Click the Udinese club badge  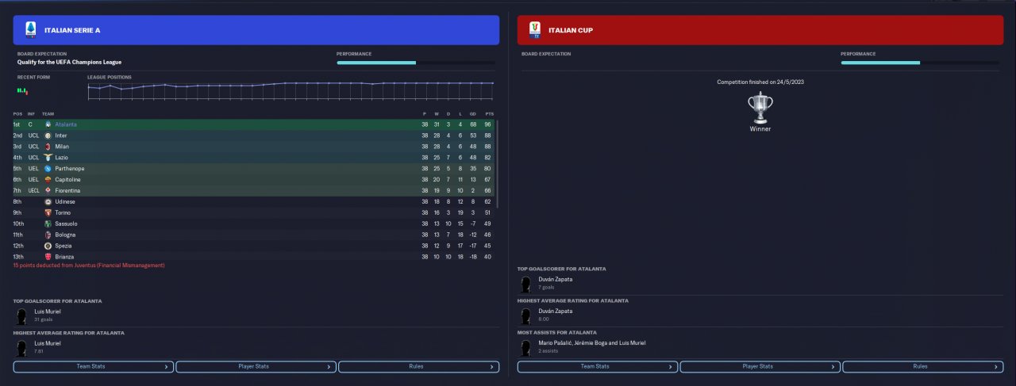(x=48, y=201)
